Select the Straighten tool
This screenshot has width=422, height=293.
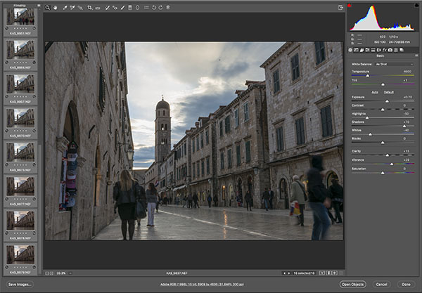98,8
